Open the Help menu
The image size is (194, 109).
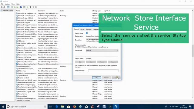coord(18,4)
